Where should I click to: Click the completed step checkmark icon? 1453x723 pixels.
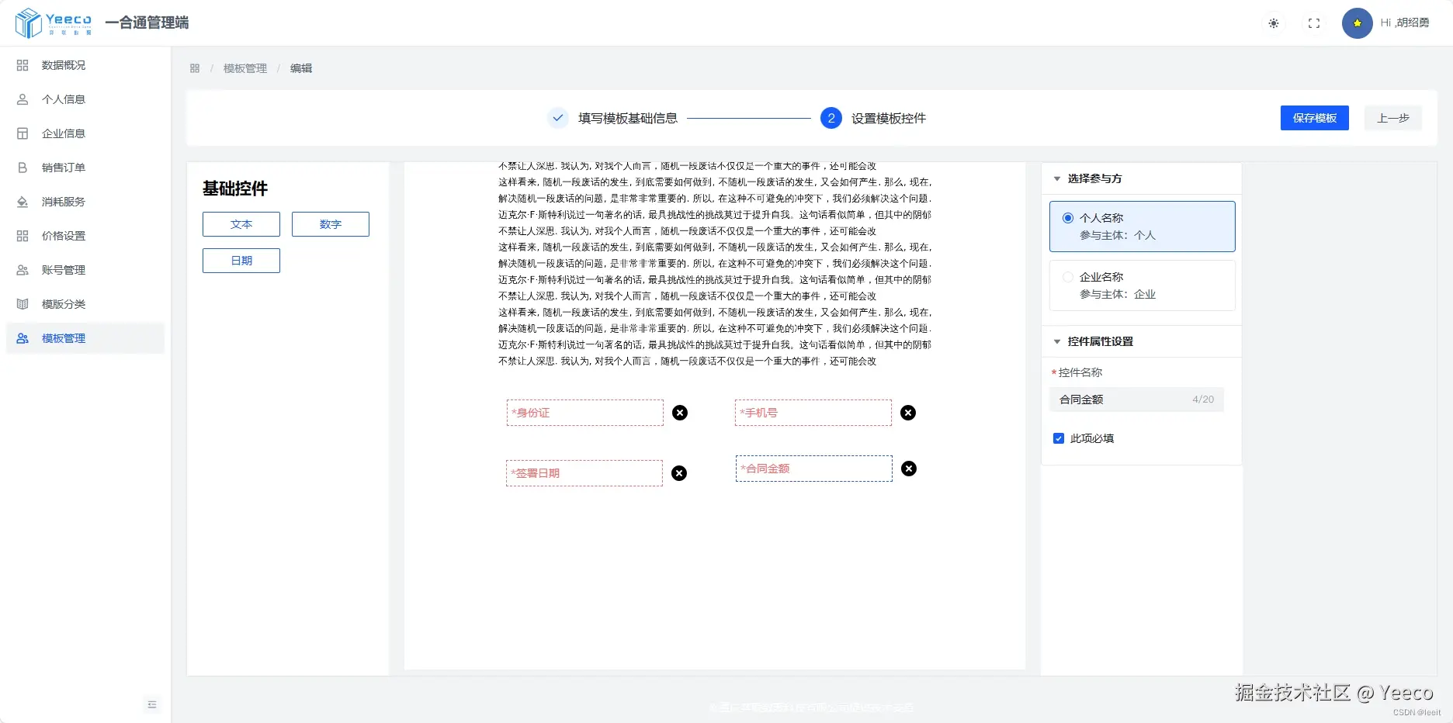tap(558, 118)
